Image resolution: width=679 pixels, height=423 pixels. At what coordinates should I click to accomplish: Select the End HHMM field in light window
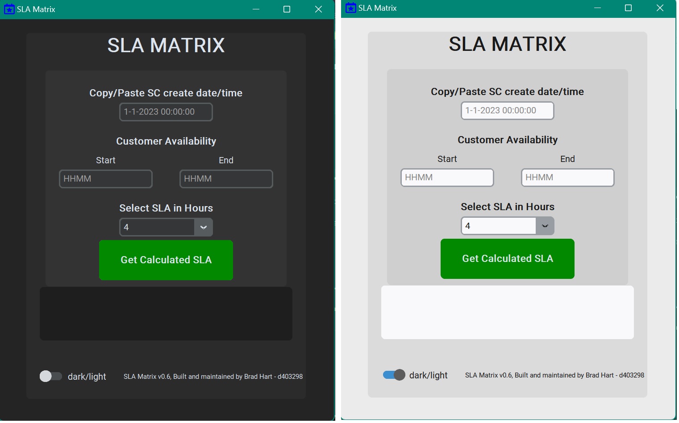point(567,178)
